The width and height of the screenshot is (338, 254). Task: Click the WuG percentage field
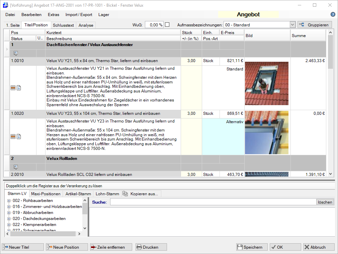click(x=154, y=25)
